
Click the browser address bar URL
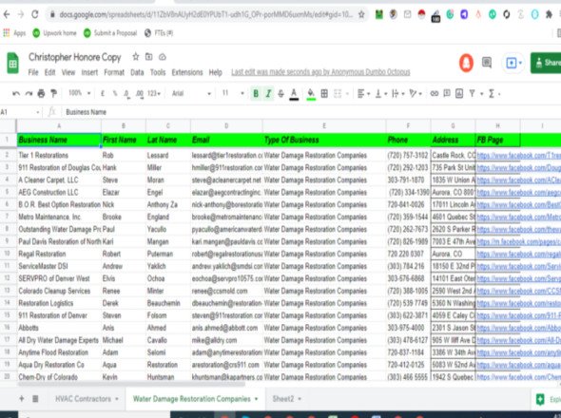(x=205, y=14)
